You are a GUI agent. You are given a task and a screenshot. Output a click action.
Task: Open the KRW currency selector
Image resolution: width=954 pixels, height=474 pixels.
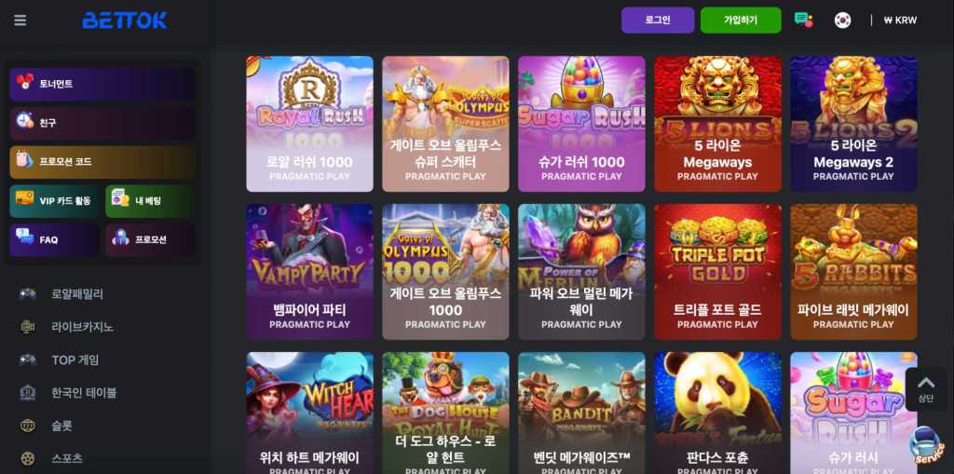901,20
